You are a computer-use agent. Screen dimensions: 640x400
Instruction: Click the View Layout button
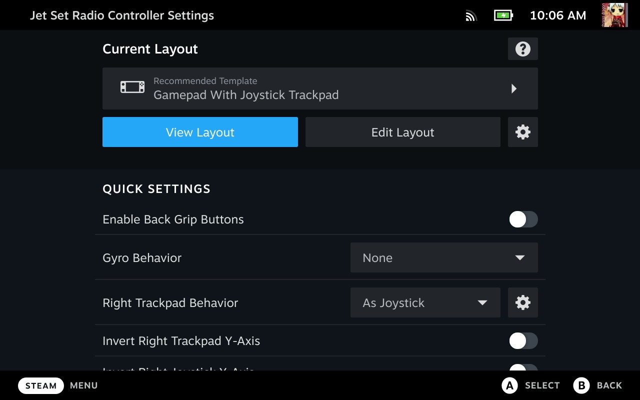(x=200, y=132)
